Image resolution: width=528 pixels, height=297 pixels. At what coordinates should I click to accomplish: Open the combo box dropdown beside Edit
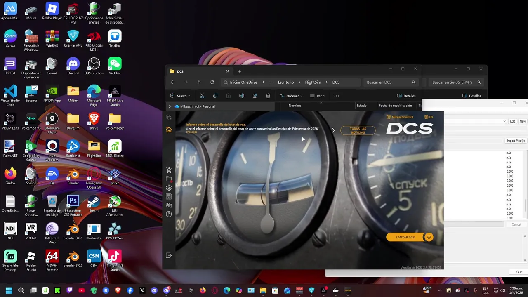(504, 121)
